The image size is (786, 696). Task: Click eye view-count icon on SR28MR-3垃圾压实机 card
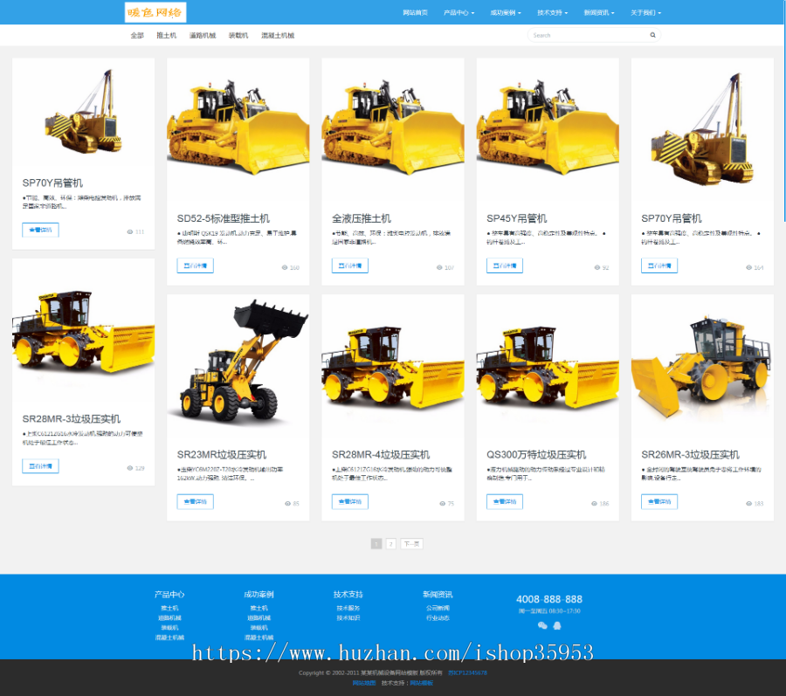130,468
